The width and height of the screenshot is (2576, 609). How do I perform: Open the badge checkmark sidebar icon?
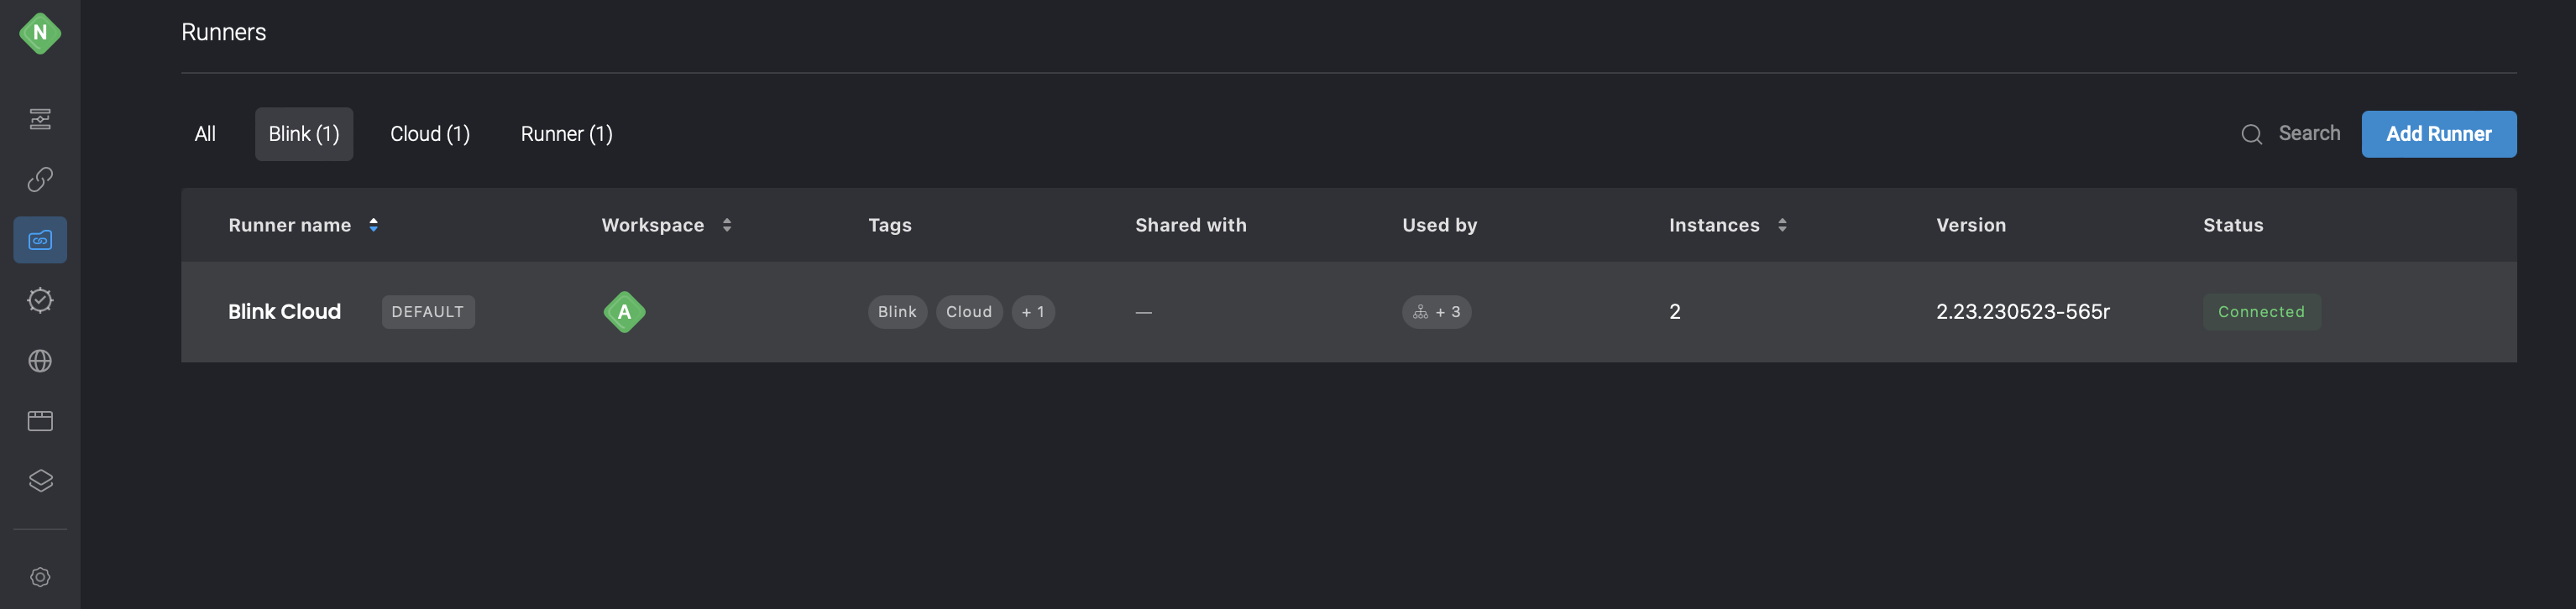40,299
